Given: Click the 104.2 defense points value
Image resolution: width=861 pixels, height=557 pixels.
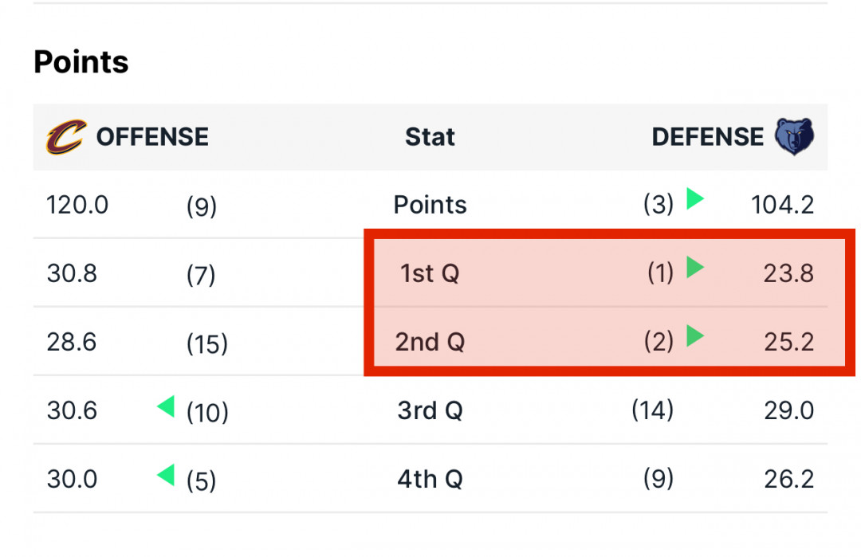Looking at the screenshot, I should 783,206.
